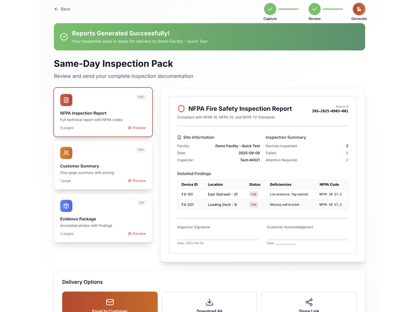The image size is (417, 312).
Task: Select the Generate step label
Action: click(x=359, y=18)
